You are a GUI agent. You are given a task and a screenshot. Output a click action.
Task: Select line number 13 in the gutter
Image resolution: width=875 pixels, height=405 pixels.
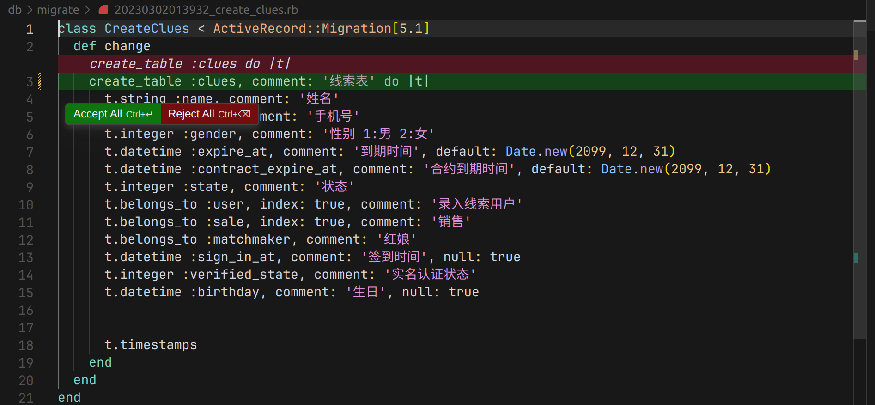[26, 258]
